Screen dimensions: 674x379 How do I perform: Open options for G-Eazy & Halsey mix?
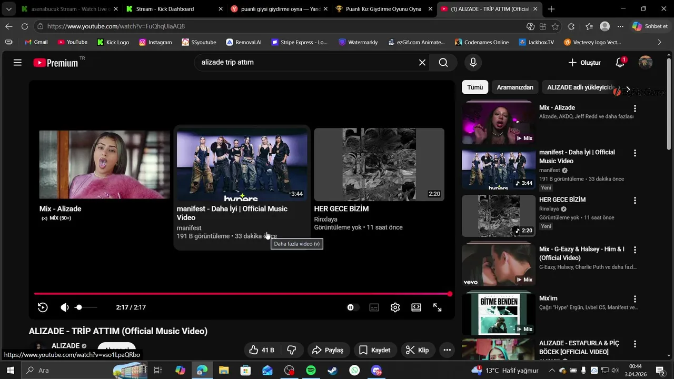635,250
